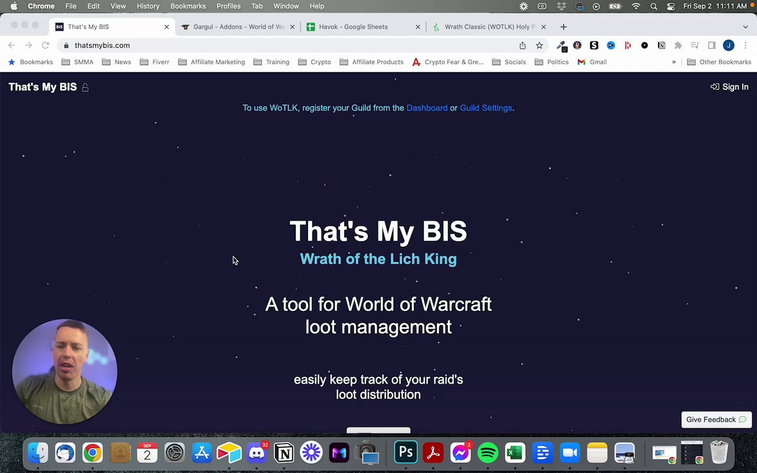Open Adobe Acrobat from the Dock
757x473 pixels.
point(433,453)
